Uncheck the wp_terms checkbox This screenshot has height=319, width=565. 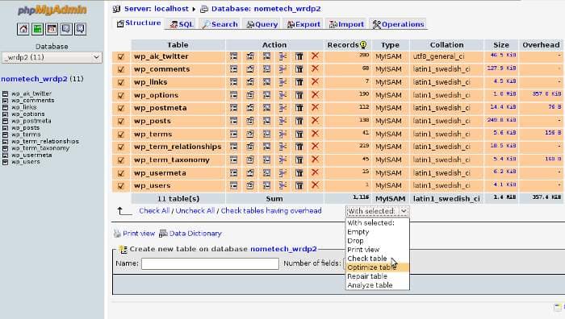[x=121, y=135]
